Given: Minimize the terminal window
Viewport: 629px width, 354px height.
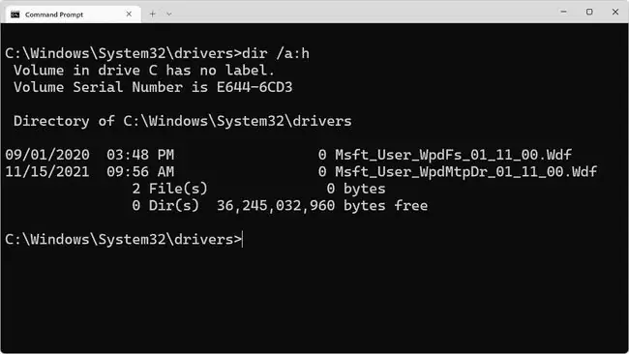Looking at the screenshot, I should 563,12.
